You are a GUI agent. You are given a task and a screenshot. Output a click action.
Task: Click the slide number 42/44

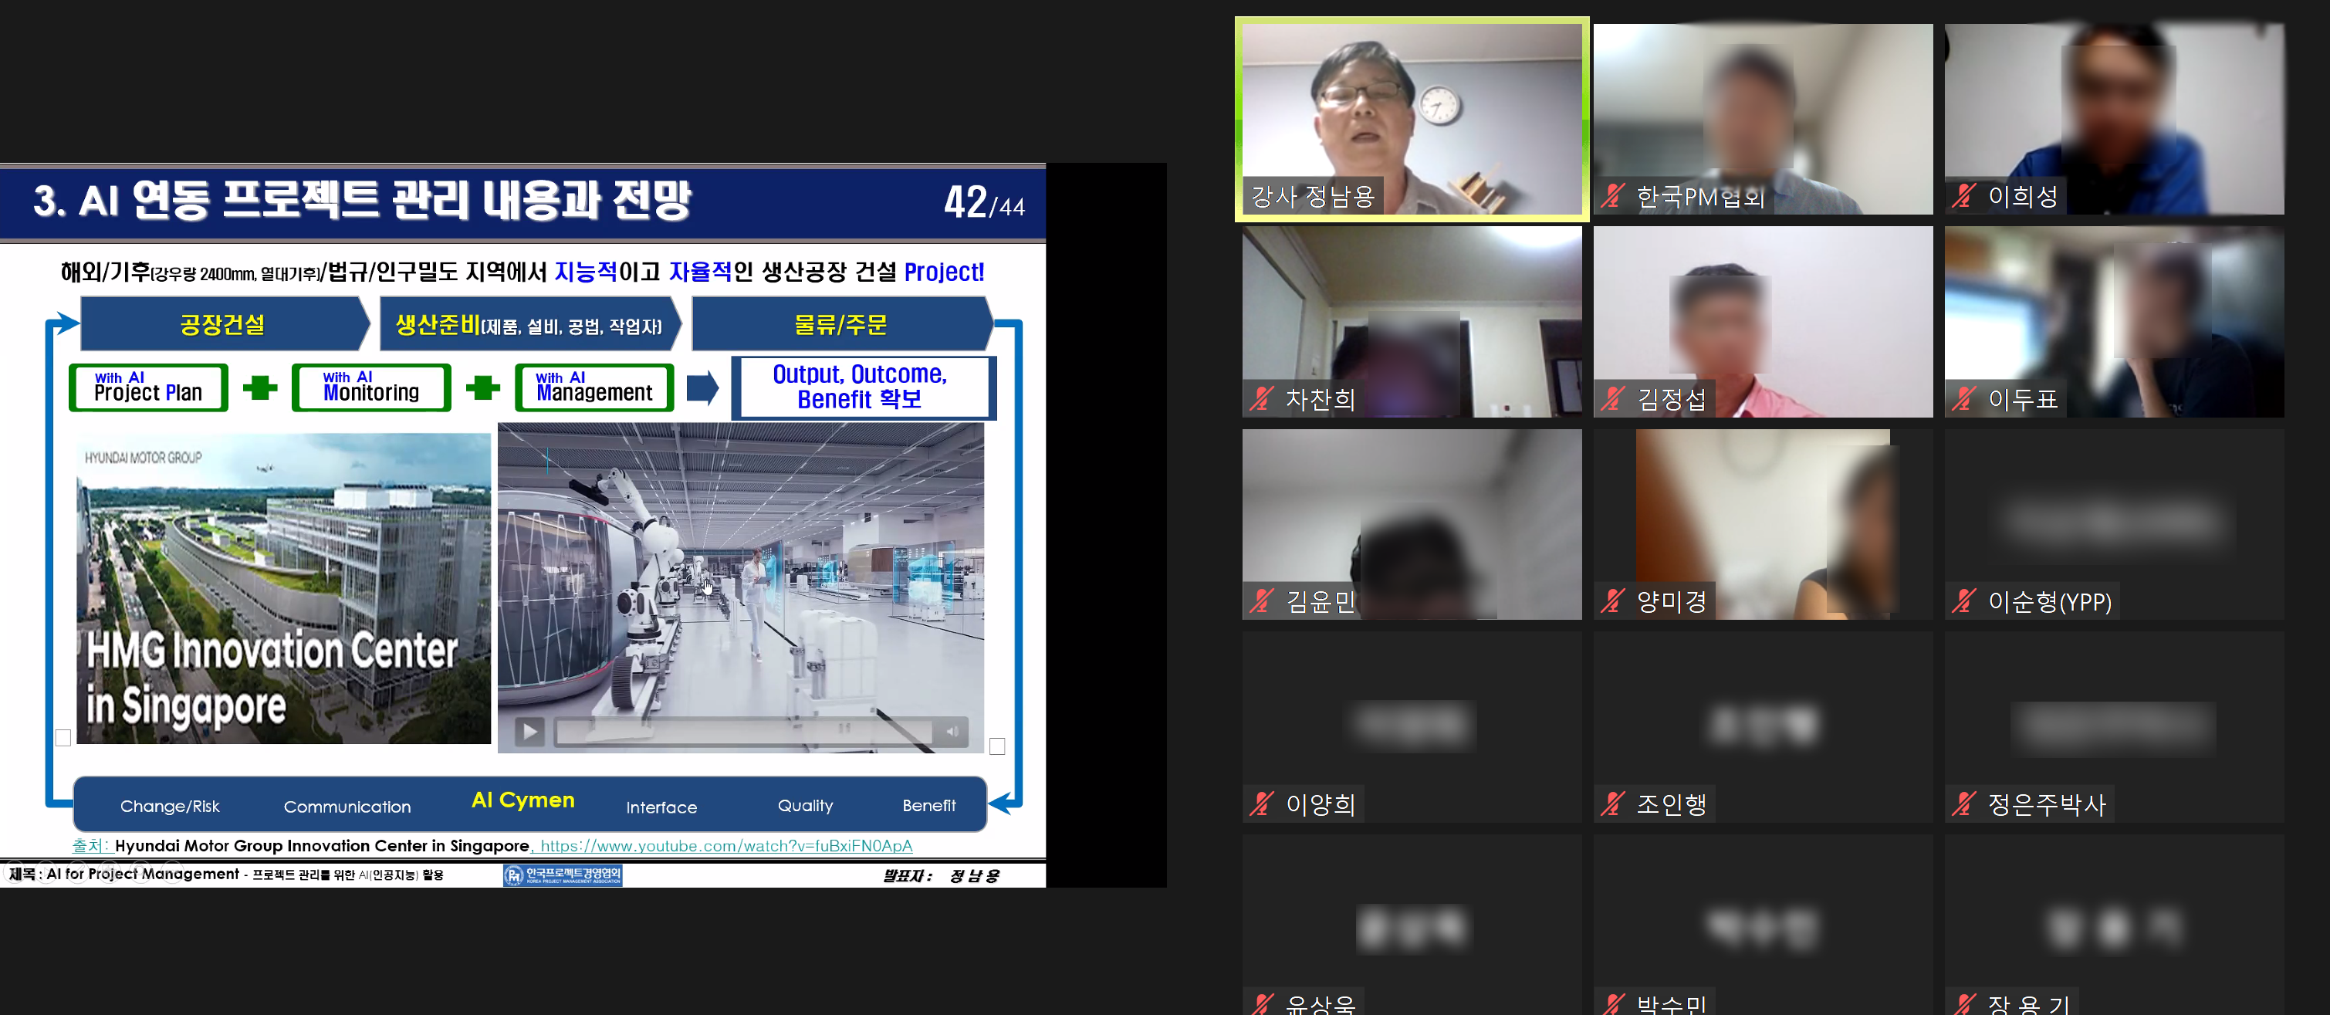click(x=984, y=201)
